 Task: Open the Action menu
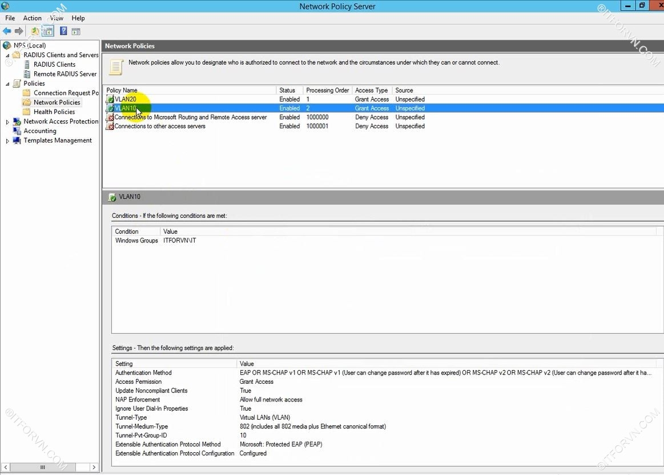pos(32,18)
